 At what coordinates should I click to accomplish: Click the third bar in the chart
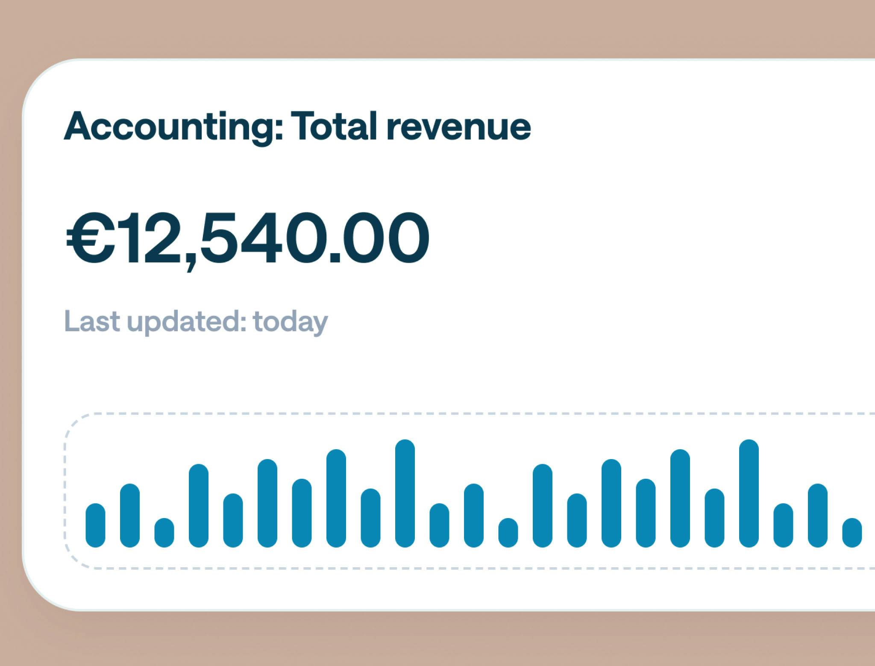tap(164, 533)
